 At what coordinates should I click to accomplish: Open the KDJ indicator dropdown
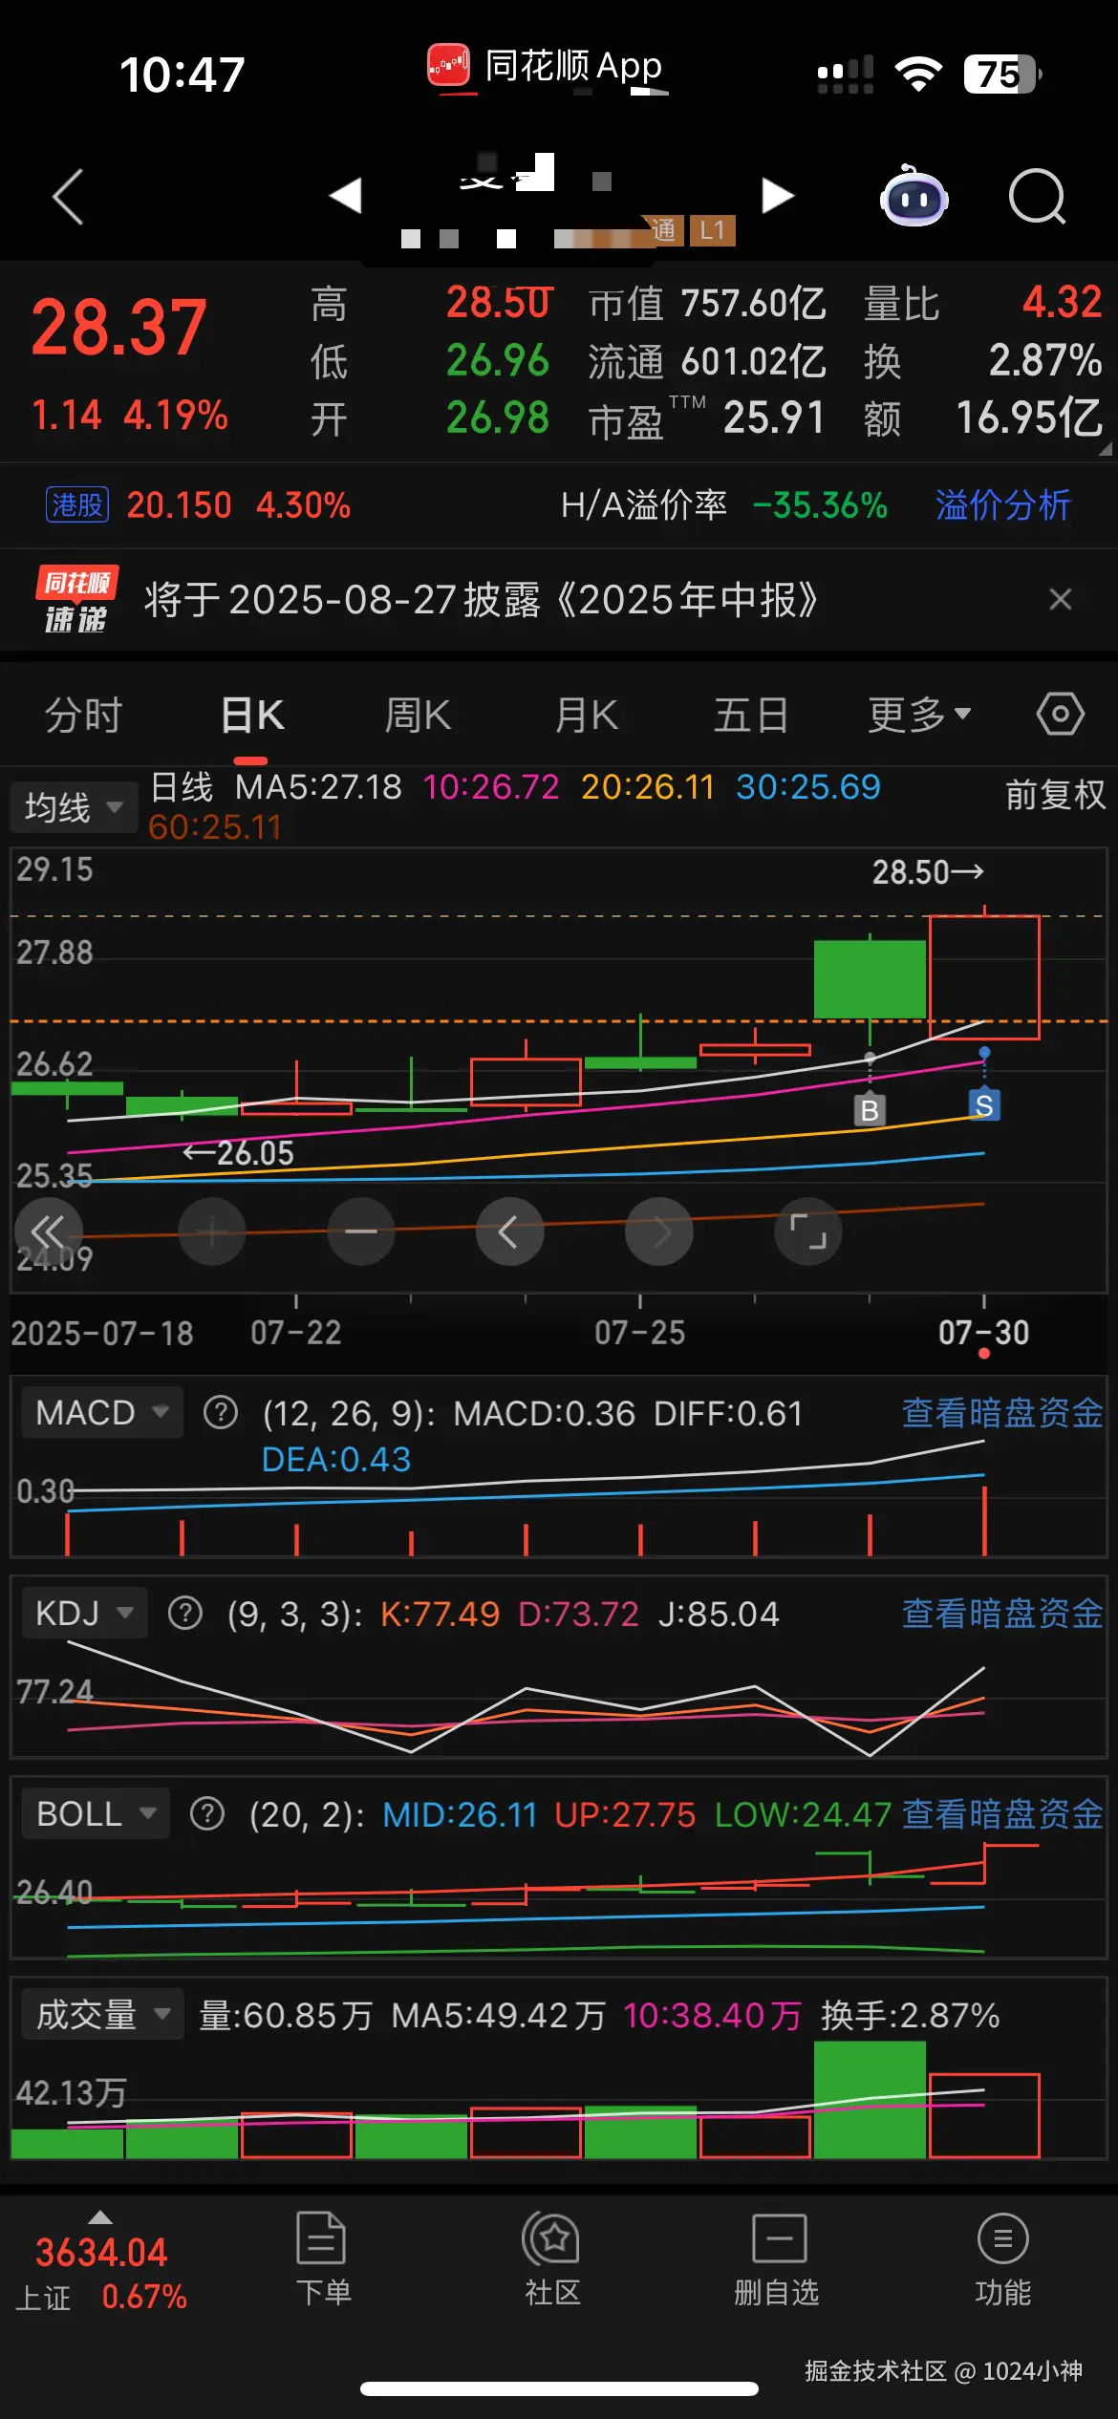84,1613
